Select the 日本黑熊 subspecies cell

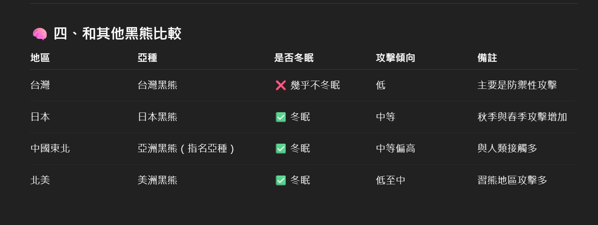(x=157, y=117)
